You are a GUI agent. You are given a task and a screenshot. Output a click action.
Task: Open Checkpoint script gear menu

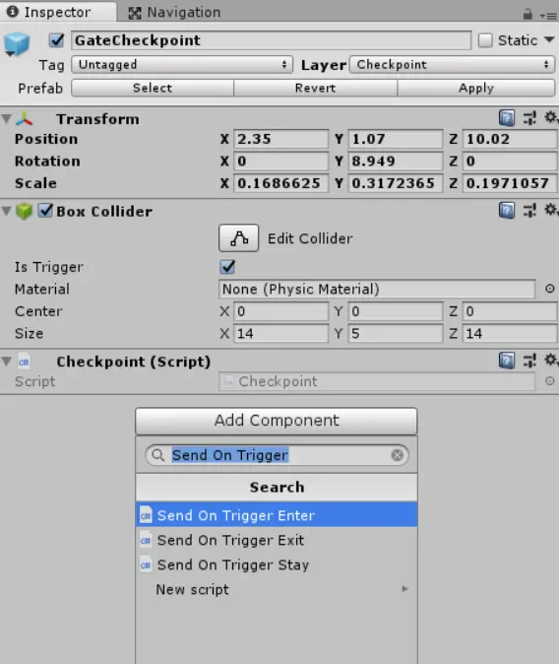click(550, 360)
